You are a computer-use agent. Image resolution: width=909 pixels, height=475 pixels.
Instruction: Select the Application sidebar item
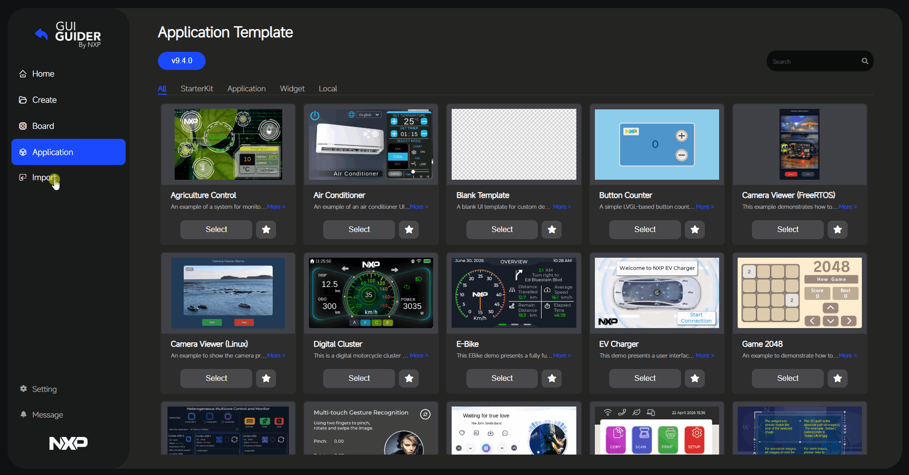69,152
